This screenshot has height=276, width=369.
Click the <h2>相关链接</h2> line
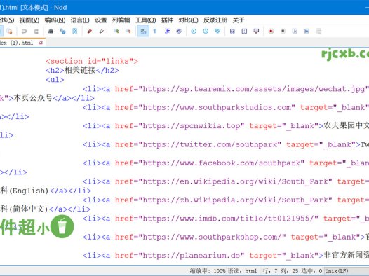coord(82,70)
